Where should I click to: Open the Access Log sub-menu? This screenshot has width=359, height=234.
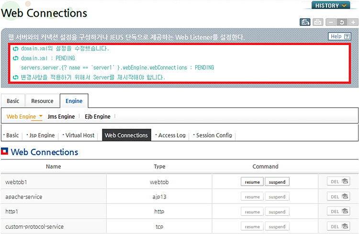(x=172, y=135)
